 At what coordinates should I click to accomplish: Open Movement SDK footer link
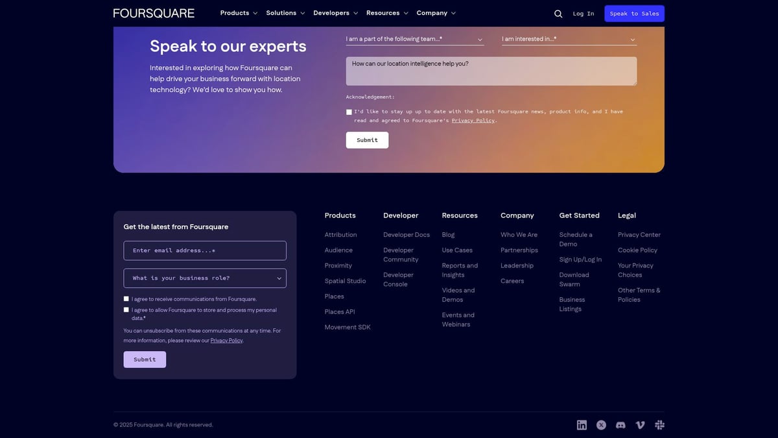[x=348, y=328]
